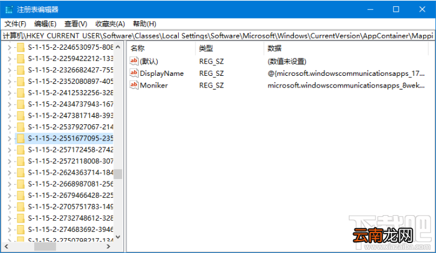Viewport: 436px width, 253px height.
Task: Expand the S-1-15-2-2572118008 key
Action: pos(9,161)
